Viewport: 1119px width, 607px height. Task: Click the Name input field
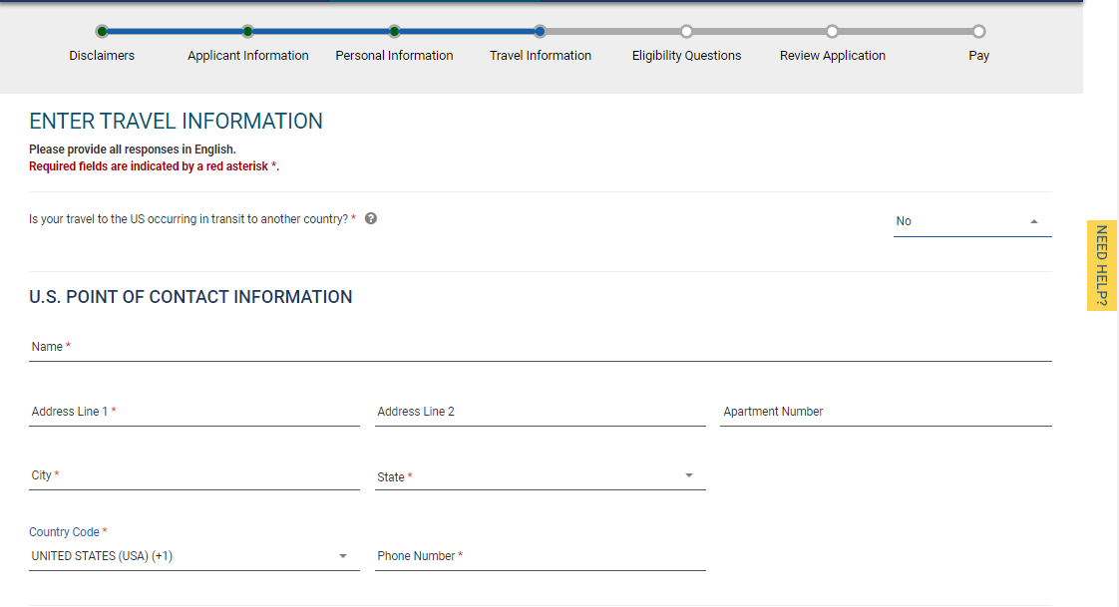pyautogui.click(x=540, y=347)
